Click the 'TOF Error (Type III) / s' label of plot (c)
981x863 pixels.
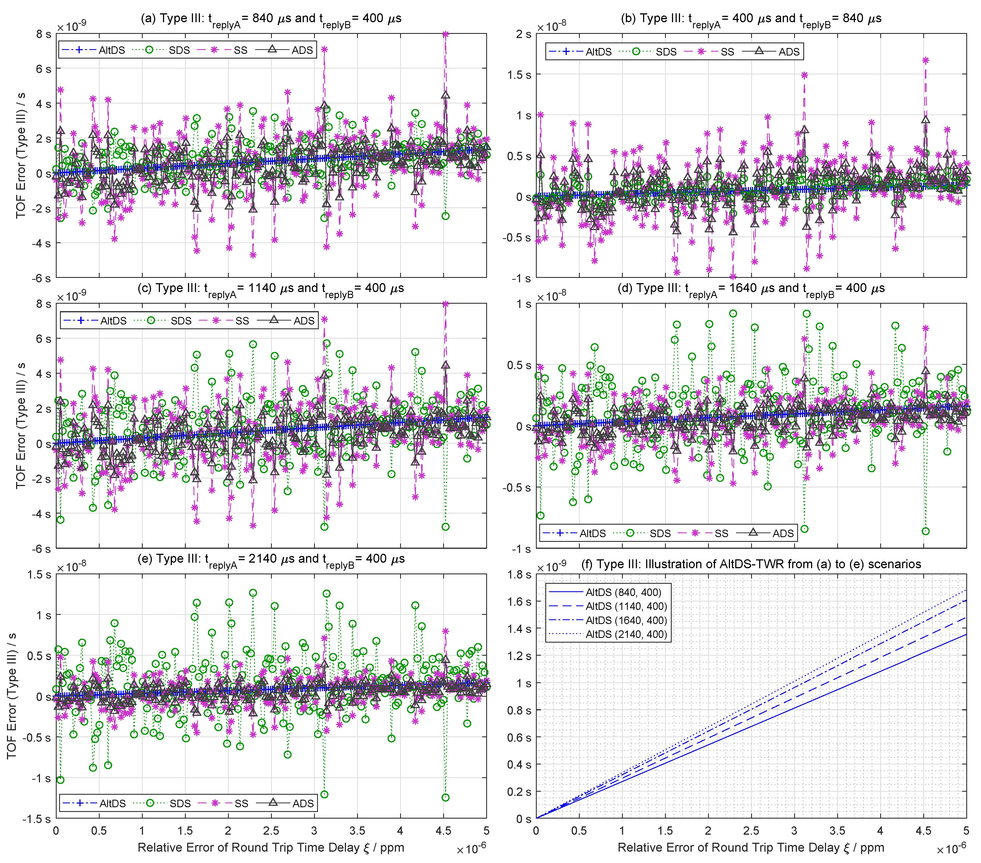[21, 426]
